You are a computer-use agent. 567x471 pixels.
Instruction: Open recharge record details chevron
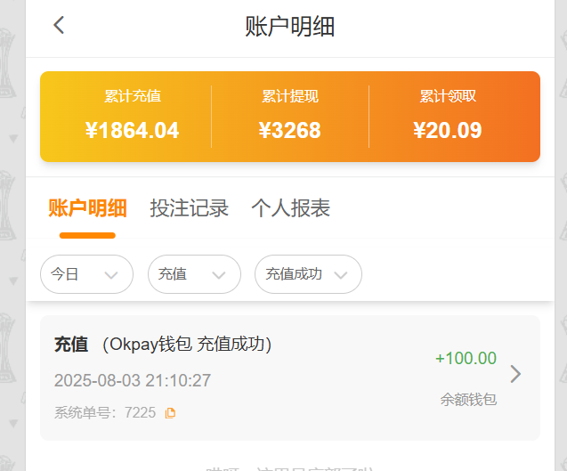pyautogui.click(x=514, y=374)
